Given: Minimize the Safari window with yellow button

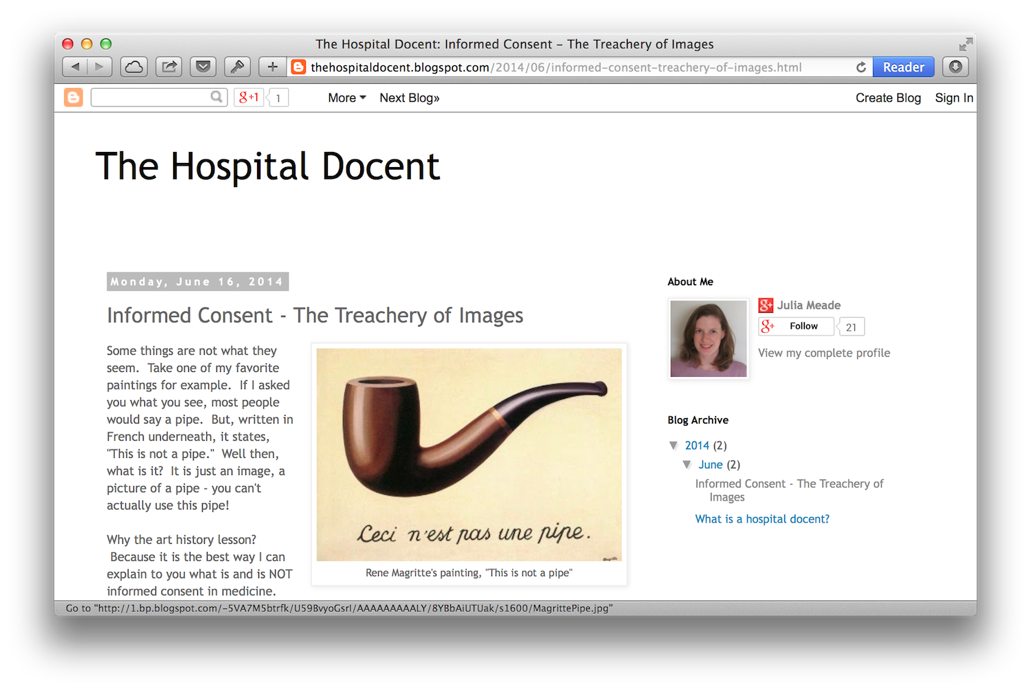Looking at the screenshot, I should (87, 44).
